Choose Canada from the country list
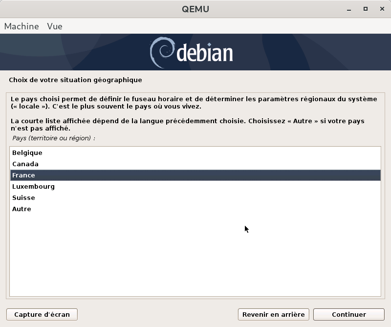The height and width of the screenshot is (327, 391). click(x=25, y=164)
